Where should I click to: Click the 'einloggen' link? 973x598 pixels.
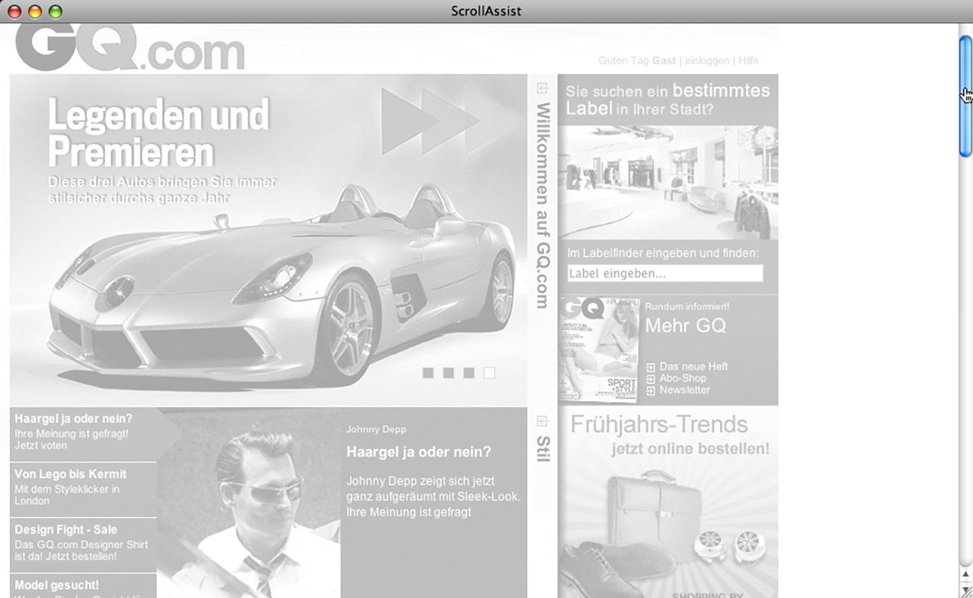(707, 60)
